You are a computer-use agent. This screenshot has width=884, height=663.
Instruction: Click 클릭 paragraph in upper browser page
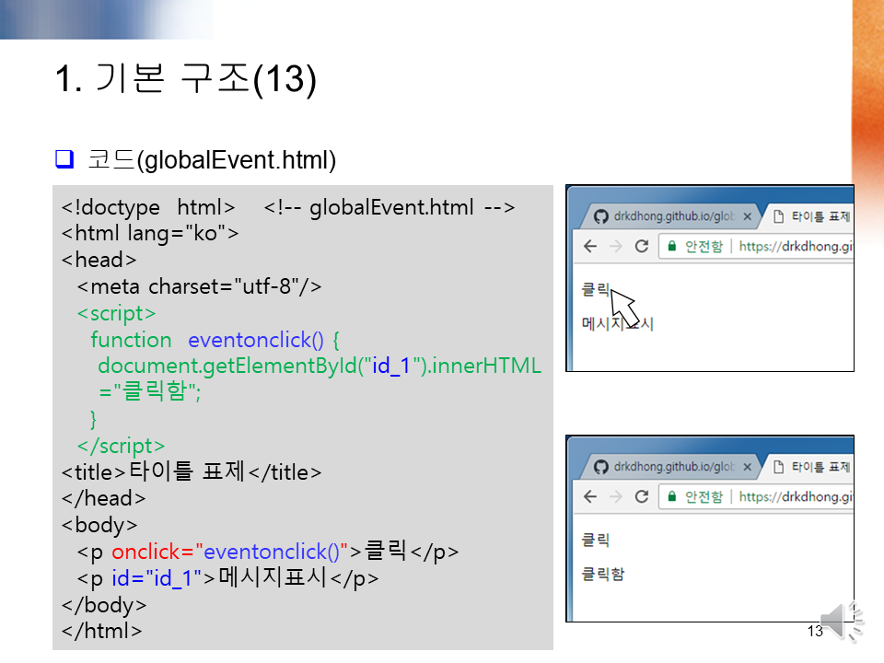(596, 289)
